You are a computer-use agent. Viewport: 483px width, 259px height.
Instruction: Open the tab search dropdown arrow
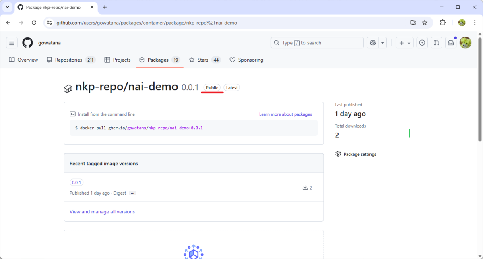click(7, 7)
